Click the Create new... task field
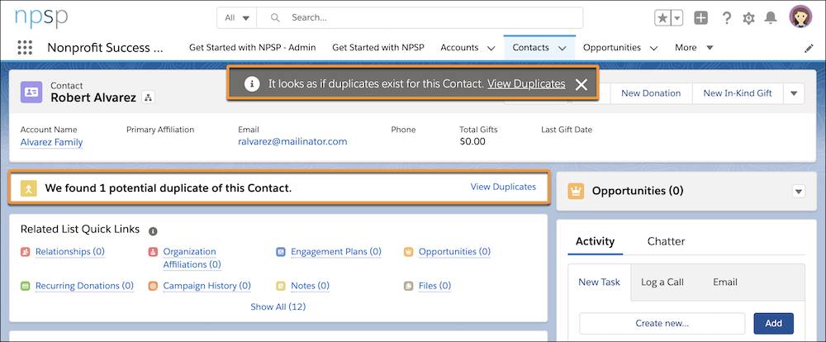This screenshot has width=826, height=342. 662,324
